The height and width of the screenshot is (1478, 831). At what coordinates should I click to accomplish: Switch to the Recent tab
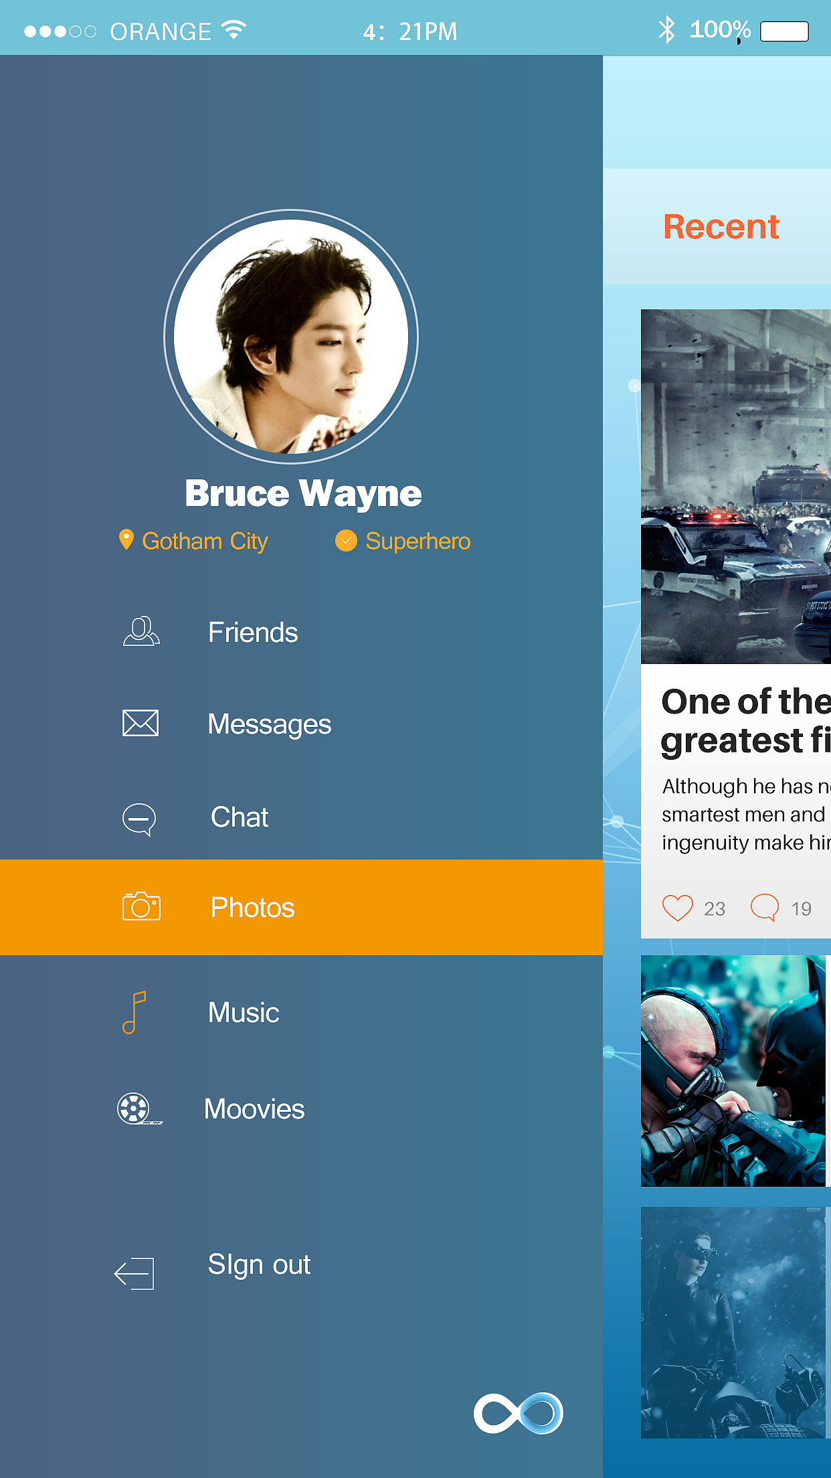[x=721, y=226]
